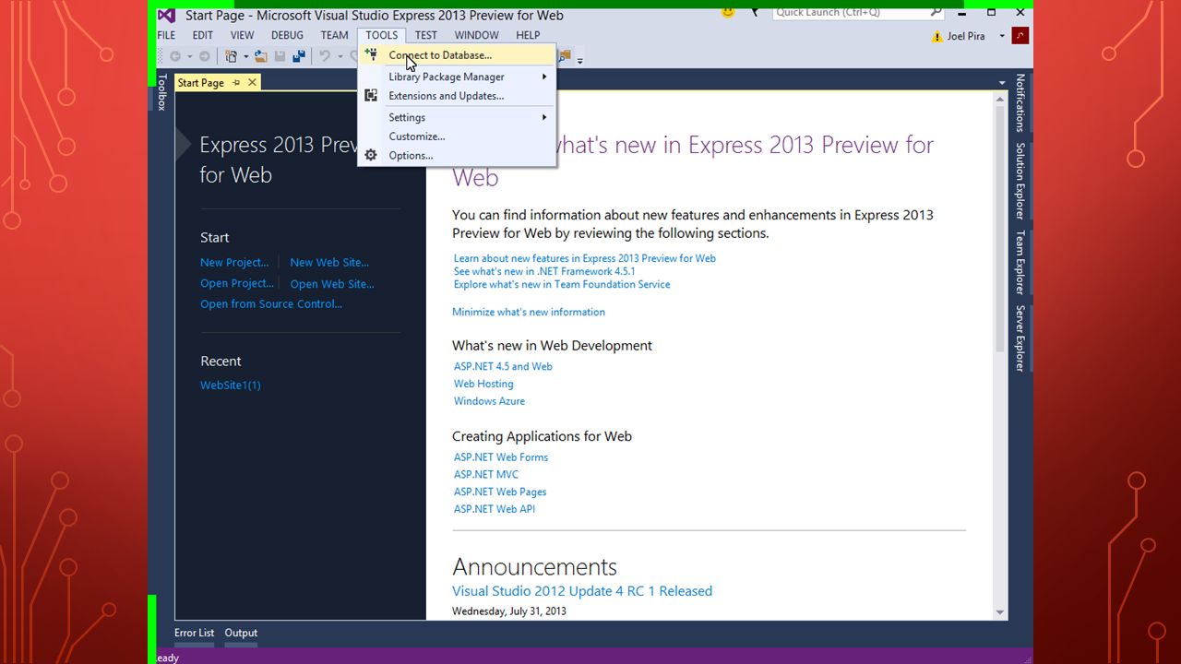Image resolution: width=1181 pixels, height=664 pixels.
Task: Click the Navigate Forward toolbar button
Action: [x=204, y=56]
